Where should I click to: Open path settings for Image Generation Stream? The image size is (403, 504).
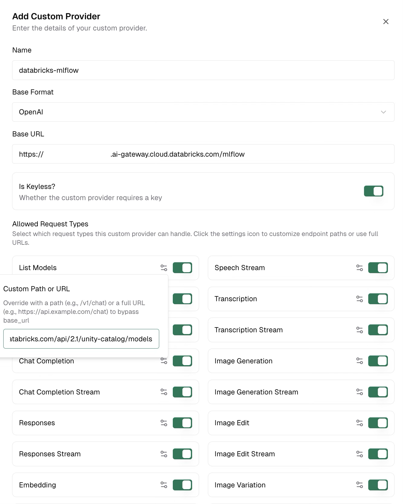pyautogui.click(x=359, y=392)
